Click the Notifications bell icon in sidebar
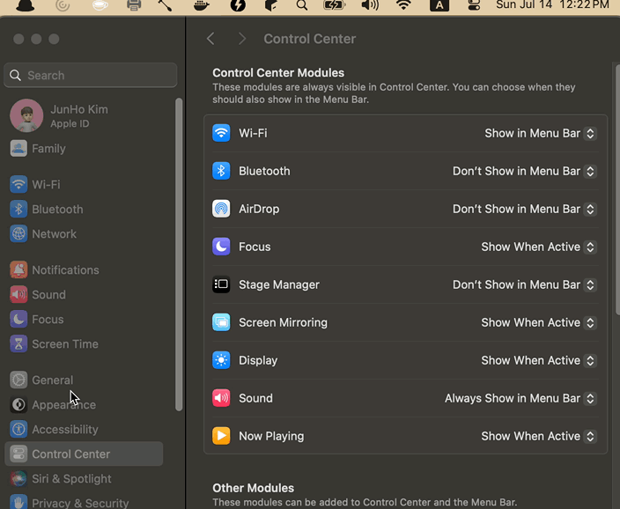Image resolution: width=620 pixels, height=509 pixels. point(18,269)
